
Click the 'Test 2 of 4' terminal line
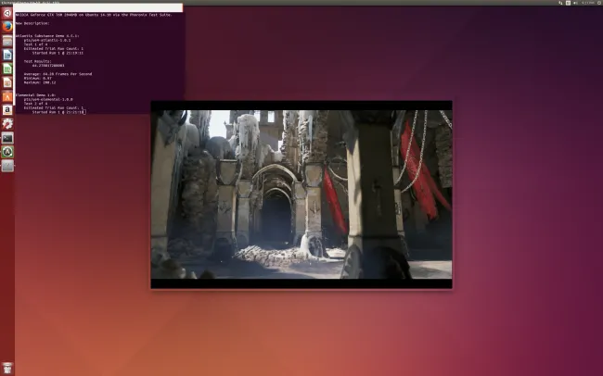[x=35, y=104]
